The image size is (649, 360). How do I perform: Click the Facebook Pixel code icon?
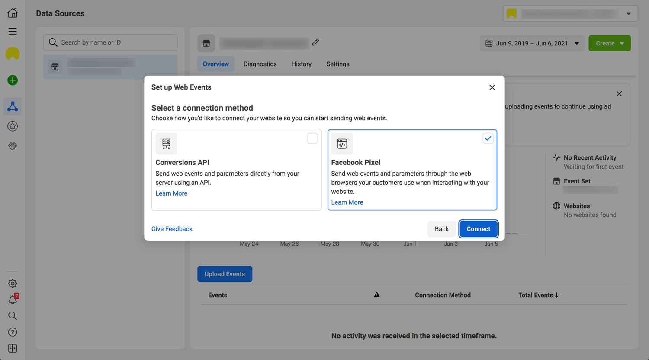pos(342,144)
